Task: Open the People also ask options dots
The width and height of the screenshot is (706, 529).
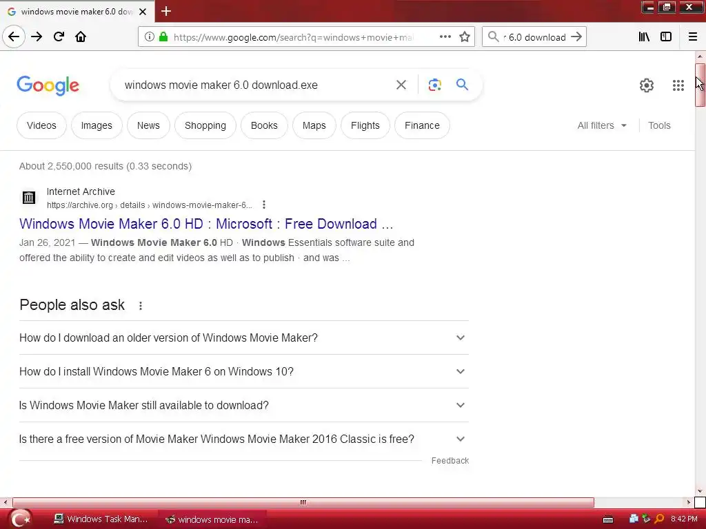Action: pyautogui.click(x=141, y=306)
